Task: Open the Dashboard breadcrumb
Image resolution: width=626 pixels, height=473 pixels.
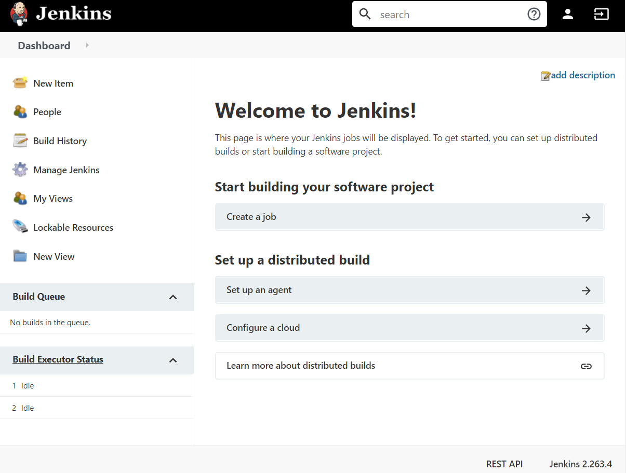Action: [x=44, y=46]
